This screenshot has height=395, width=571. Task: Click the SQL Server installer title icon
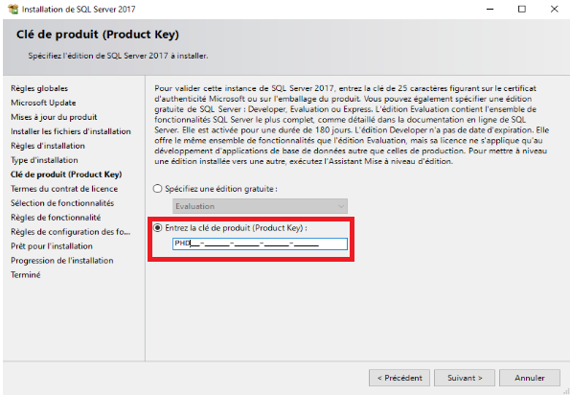13,10
